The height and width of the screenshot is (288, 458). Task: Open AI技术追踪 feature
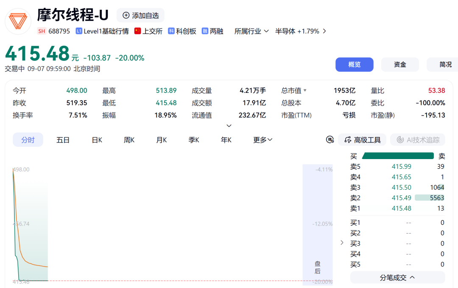pos(418,140)
